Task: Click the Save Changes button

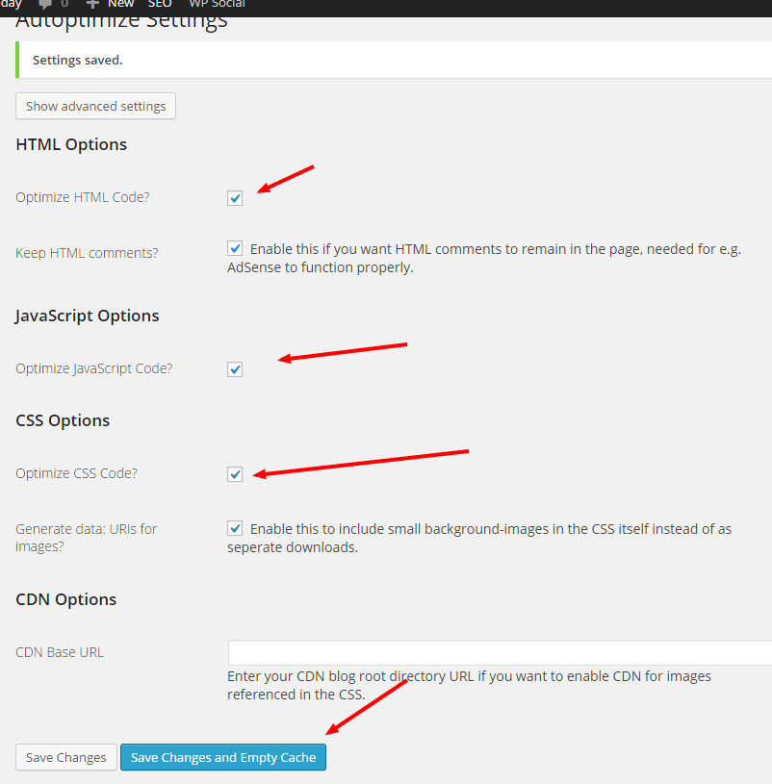Action: 66,757
